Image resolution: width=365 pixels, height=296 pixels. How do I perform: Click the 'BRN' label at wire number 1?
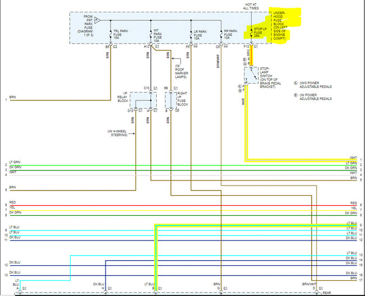(x=12, y=97)
